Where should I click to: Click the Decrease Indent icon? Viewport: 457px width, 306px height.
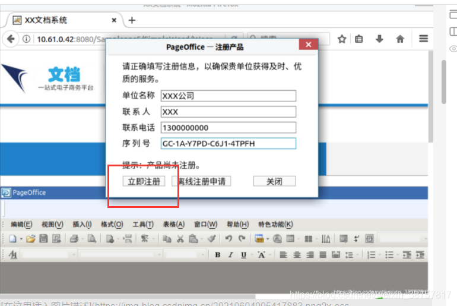tap(407, 255)
